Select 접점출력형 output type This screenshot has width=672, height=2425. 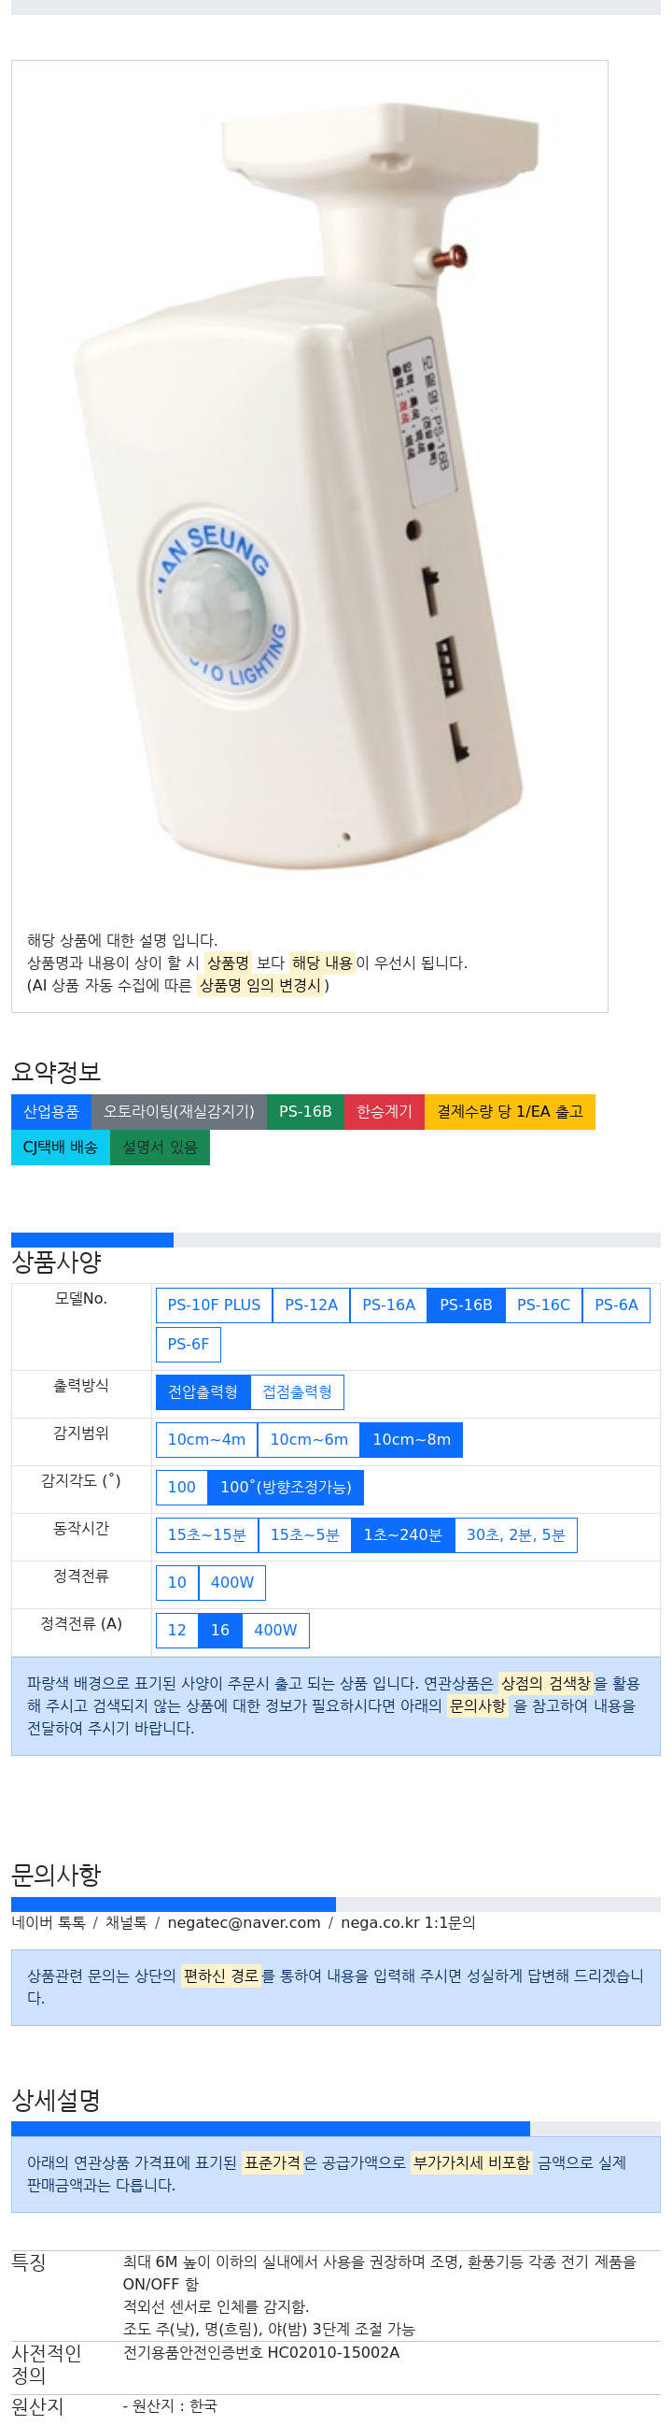coord(297,1392)
